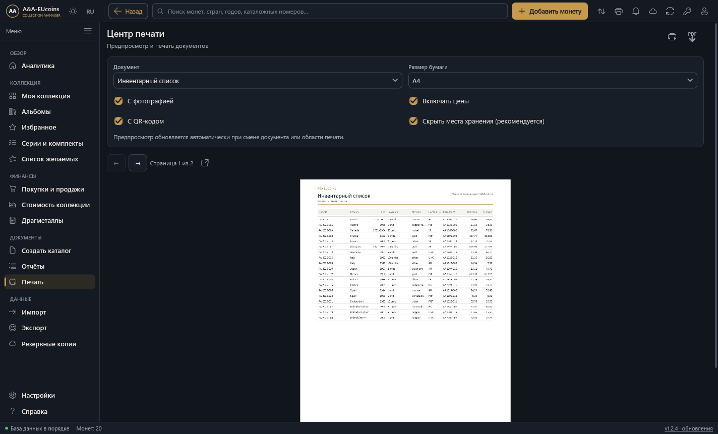Open Серии и комплекты
Image resolution: width=718 pixels, height=434 pixels.
(x=49, y=143)
